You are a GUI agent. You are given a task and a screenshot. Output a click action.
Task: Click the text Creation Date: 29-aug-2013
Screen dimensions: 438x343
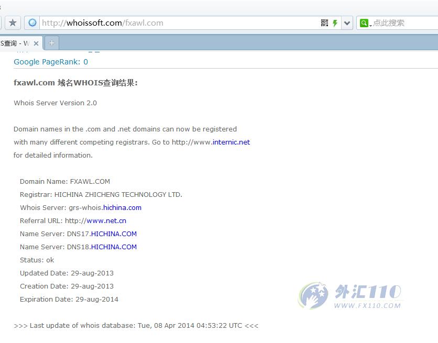(67, 286)
